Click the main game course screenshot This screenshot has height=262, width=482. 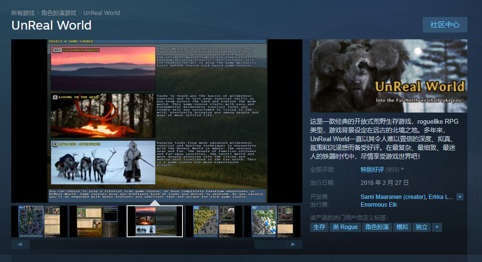[x=157, y=121]
